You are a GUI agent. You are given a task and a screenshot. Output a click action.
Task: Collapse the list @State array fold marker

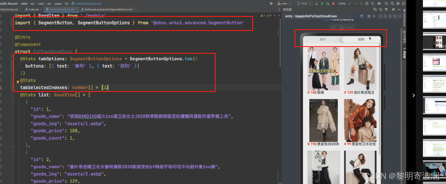point(13,95)
